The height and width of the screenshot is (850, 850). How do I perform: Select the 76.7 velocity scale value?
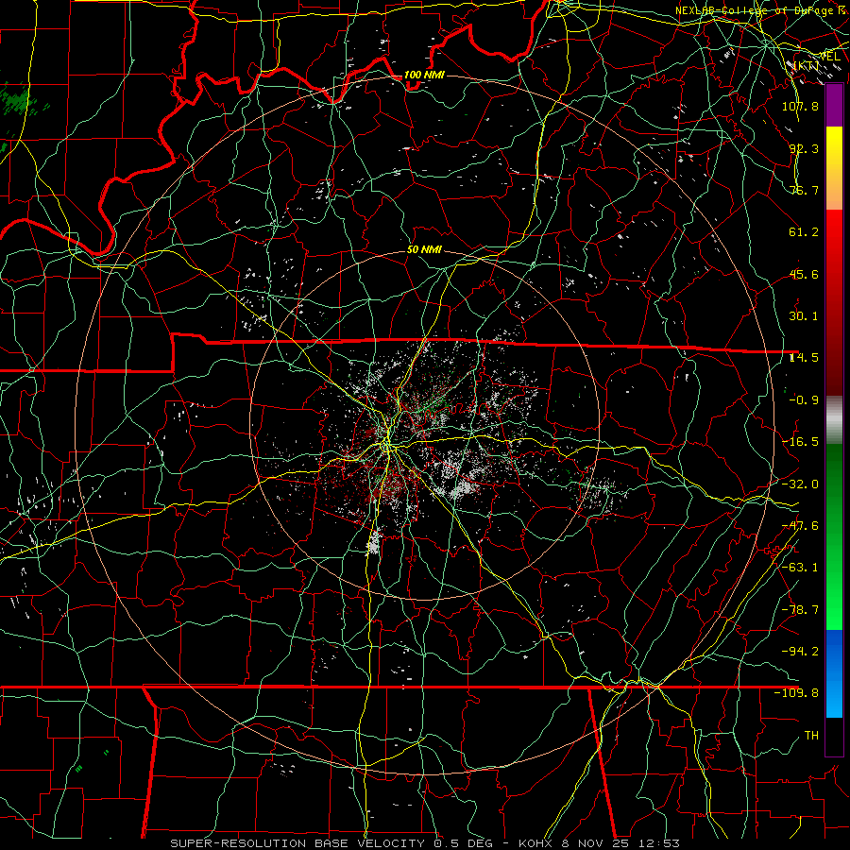[804, 190]
